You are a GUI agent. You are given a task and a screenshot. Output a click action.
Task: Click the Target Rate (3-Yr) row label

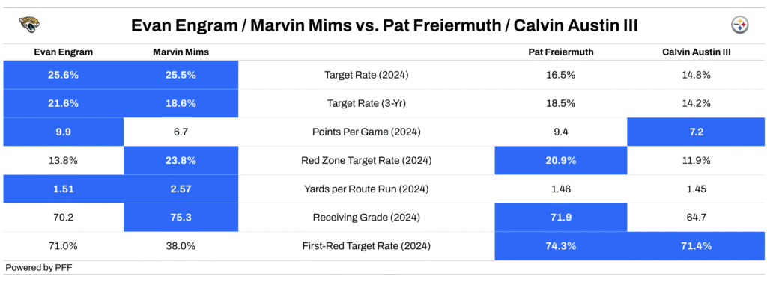click(366, 103)
